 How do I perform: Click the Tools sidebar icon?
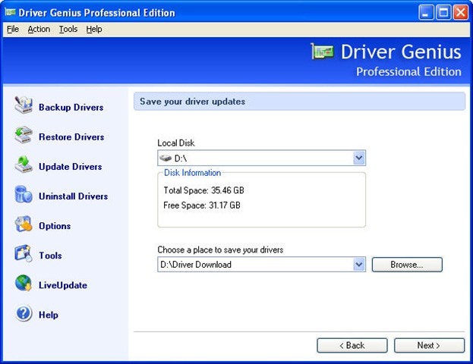tap(24, 253)
